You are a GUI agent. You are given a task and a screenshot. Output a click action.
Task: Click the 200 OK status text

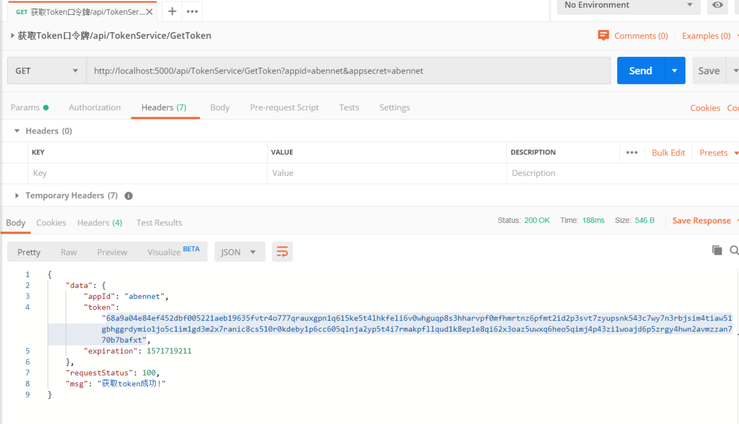pos(537,221)
